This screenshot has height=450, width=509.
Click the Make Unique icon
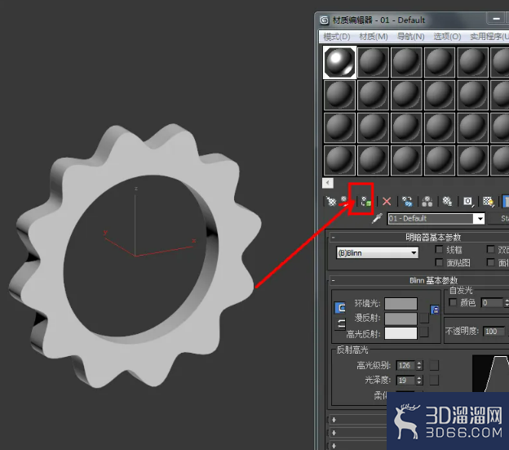click(x=427, y=202)
